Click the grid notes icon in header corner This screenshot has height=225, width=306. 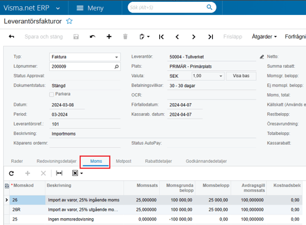point(7,186)
